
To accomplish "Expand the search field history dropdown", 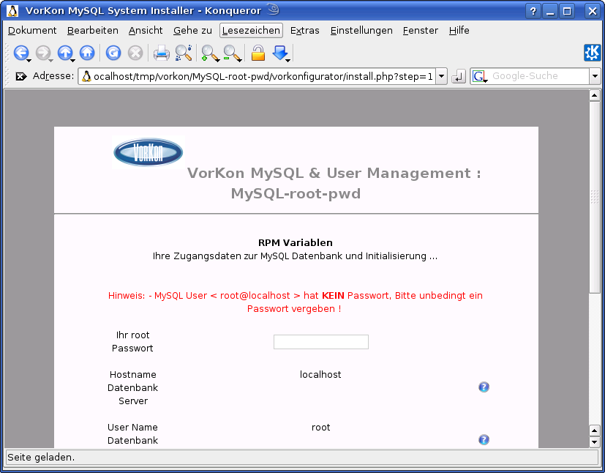I will coord(595,75).
